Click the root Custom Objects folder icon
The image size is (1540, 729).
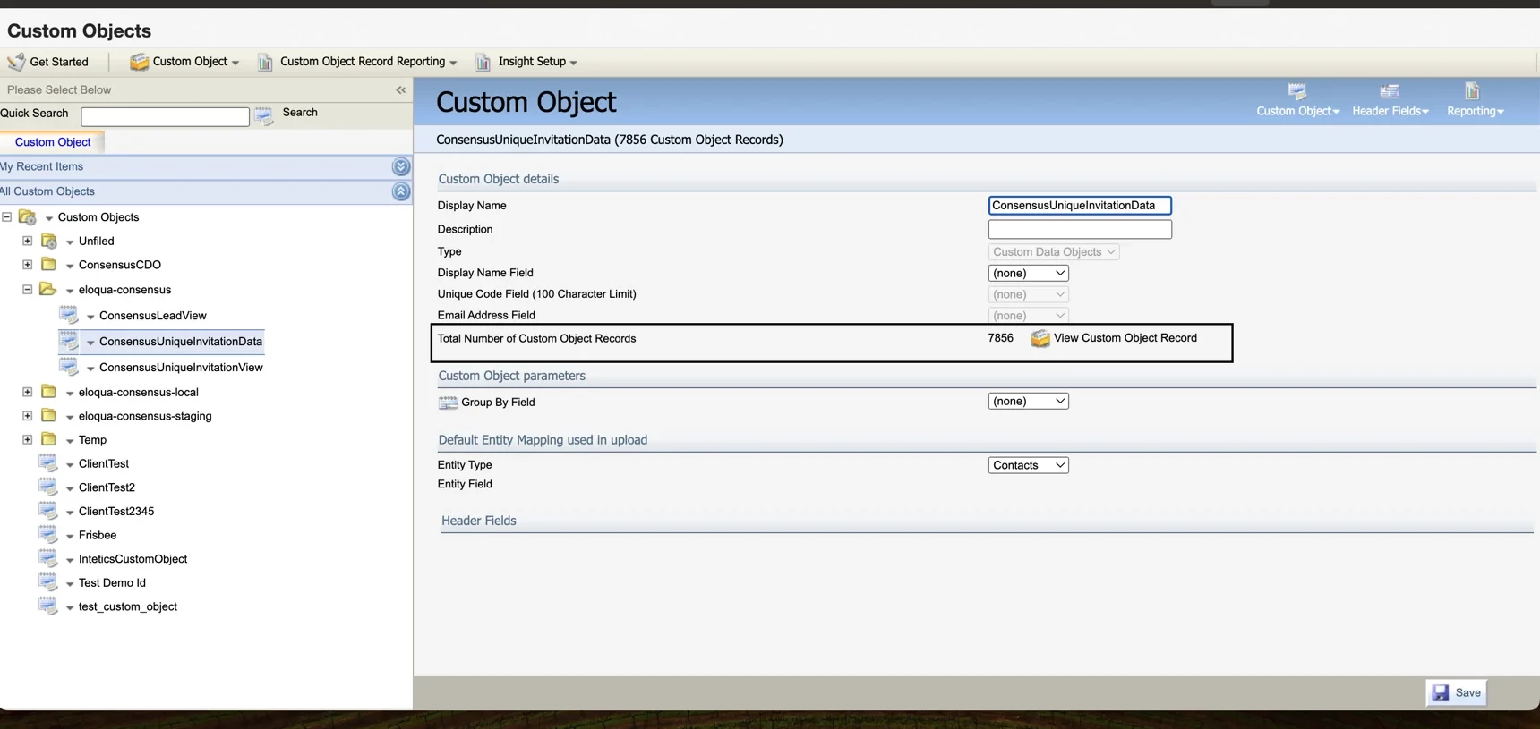coord(28,217)
